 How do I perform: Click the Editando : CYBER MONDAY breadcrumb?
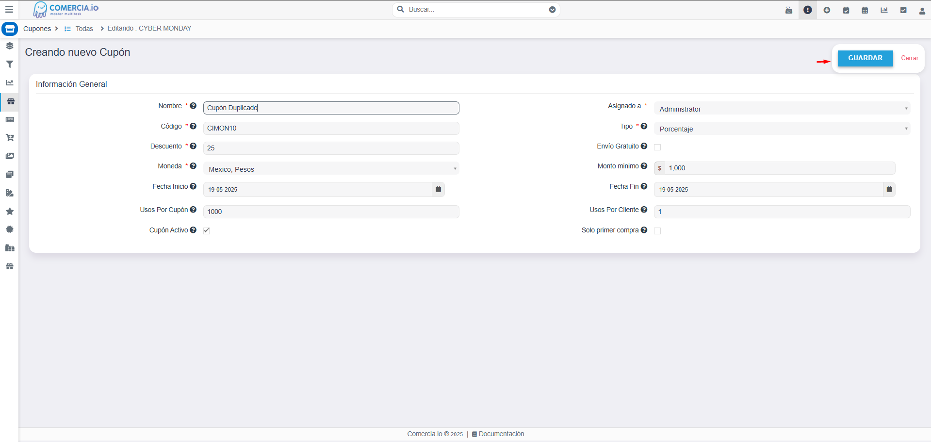point(149,28)
